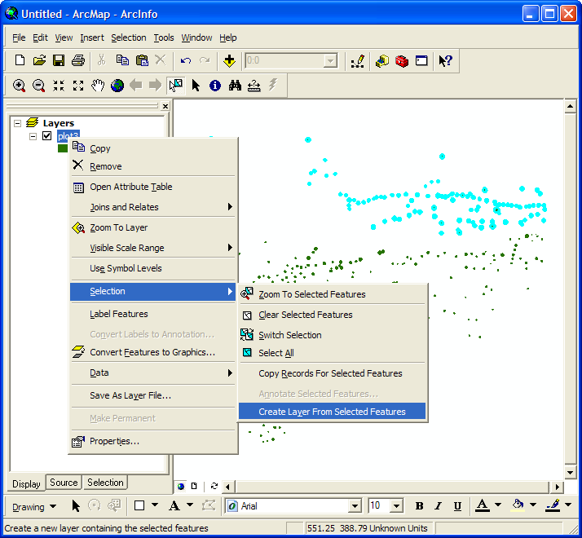The image size is (582, 538).
Task: Choose Switch Selection
Action: 333,335
